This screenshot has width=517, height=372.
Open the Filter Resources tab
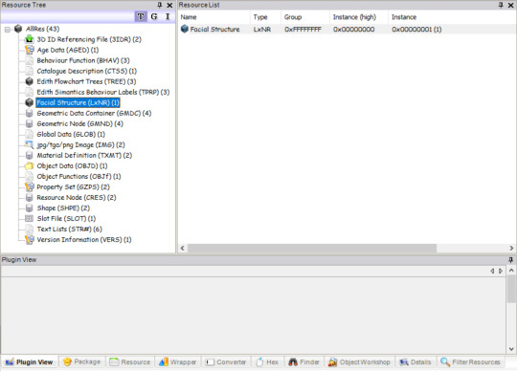coord(471,362)
